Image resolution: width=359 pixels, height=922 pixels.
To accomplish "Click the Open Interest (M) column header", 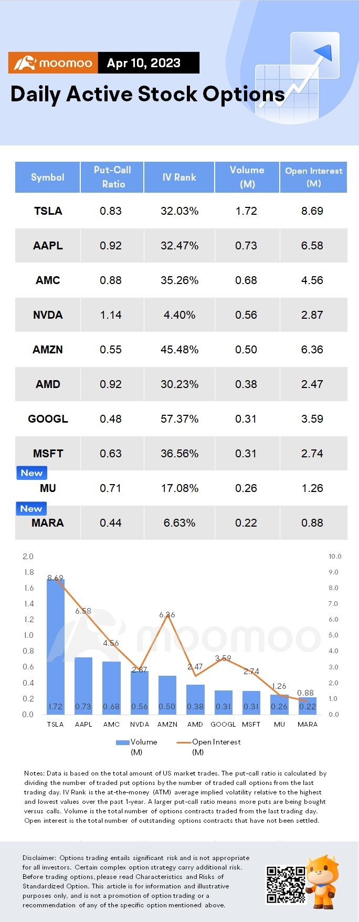I will (x=313, y=177).
